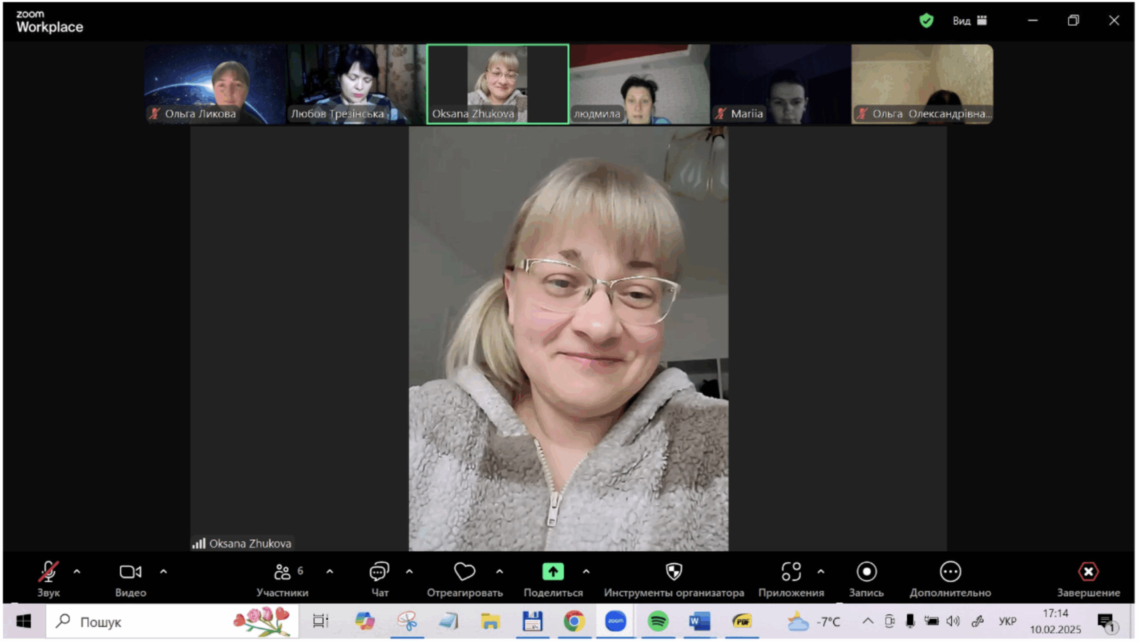The width and height of the screenshot is (1139, 642).
Task: Select Mariia video thumbnail
Action: pyautogui.click(x=781, y=84)
